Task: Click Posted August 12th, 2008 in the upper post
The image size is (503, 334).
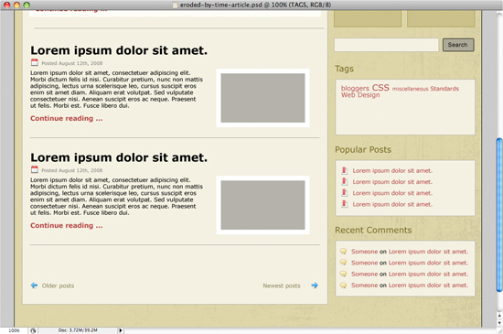Action: (x=72, y=63)
